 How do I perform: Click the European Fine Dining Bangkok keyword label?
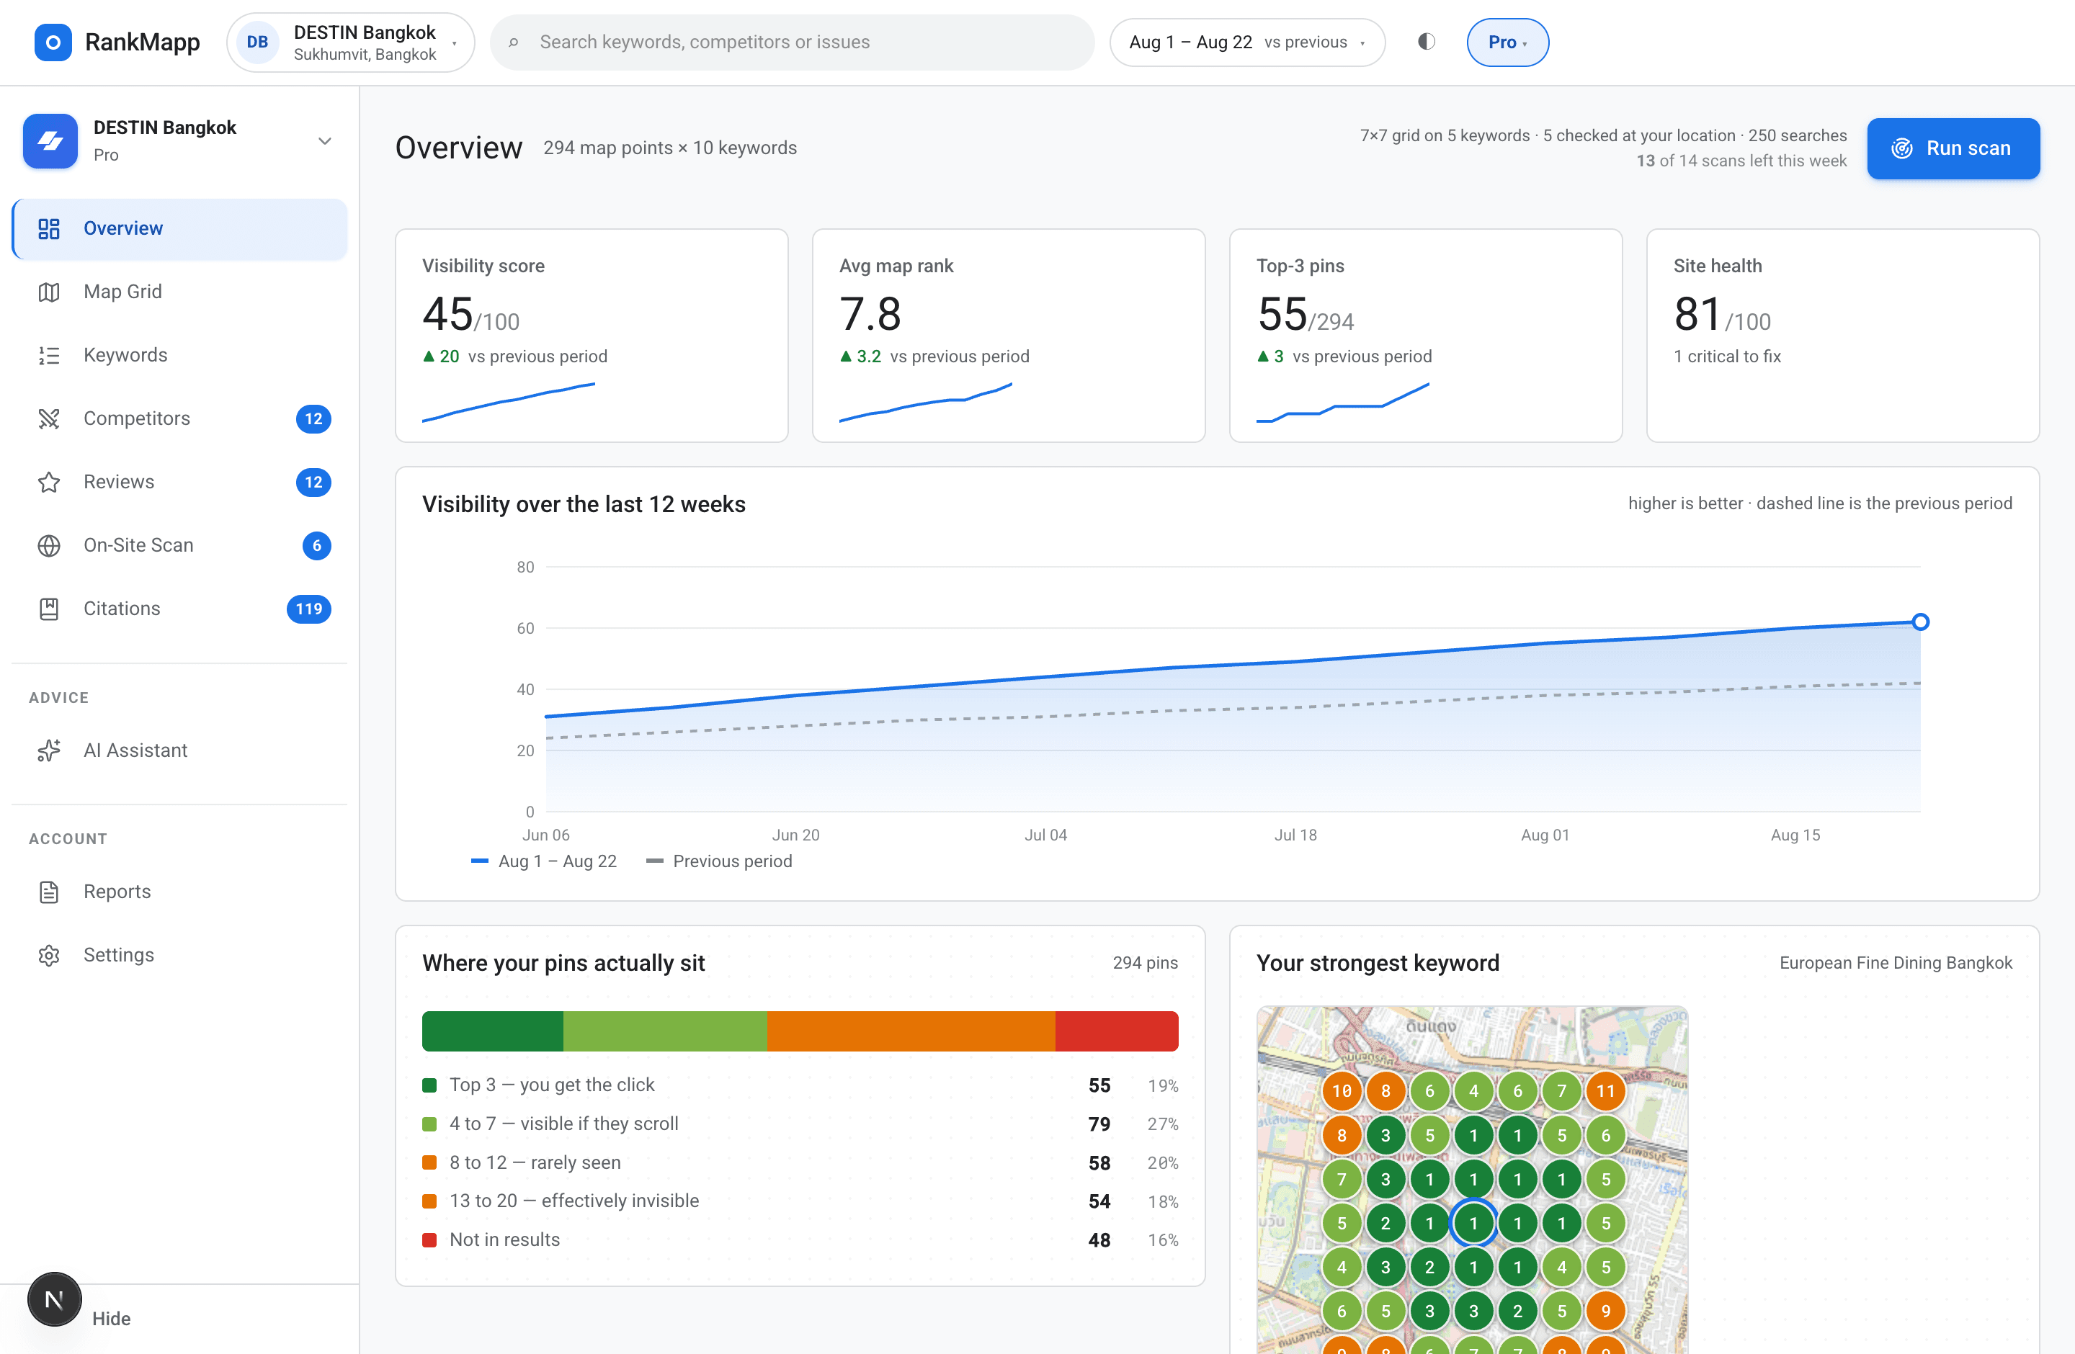[1896, 963]
